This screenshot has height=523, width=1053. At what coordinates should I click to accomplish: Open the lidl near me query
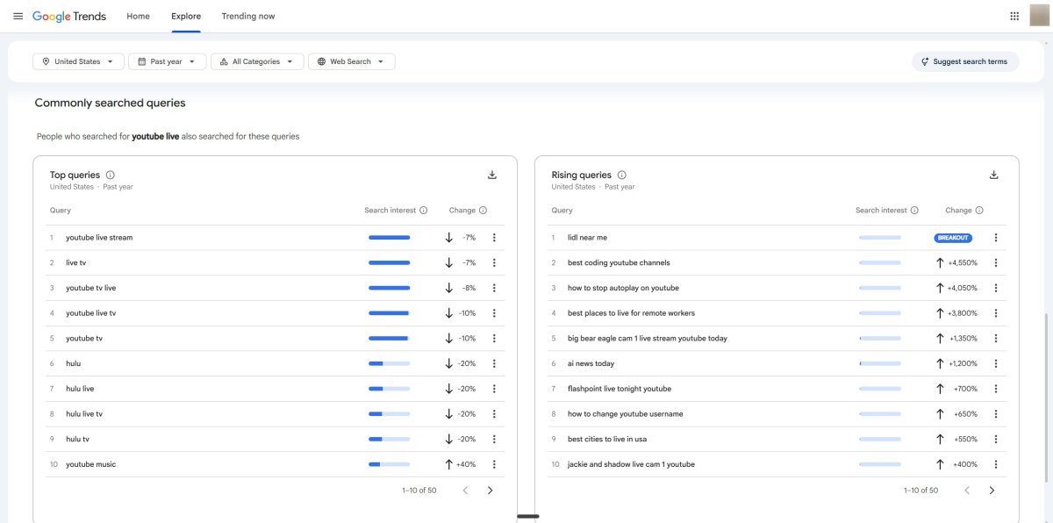coord(587,238)
